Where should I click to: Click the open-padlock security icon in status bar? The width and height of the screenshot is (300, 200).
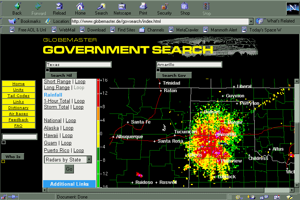(3, 197)
